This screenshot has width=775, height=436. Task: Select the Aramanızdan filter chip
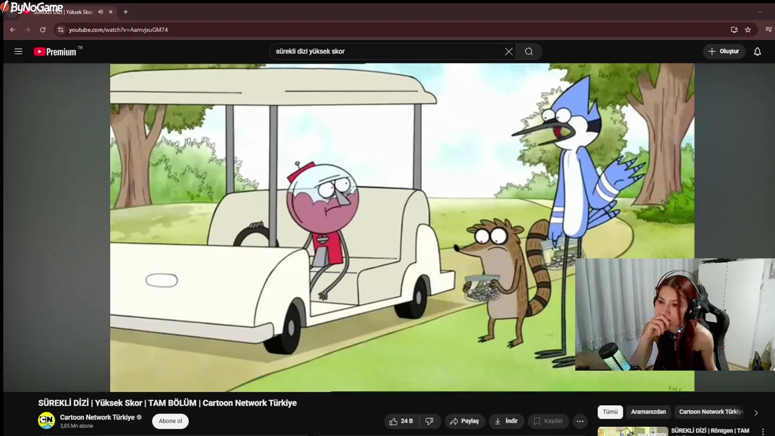648,412
